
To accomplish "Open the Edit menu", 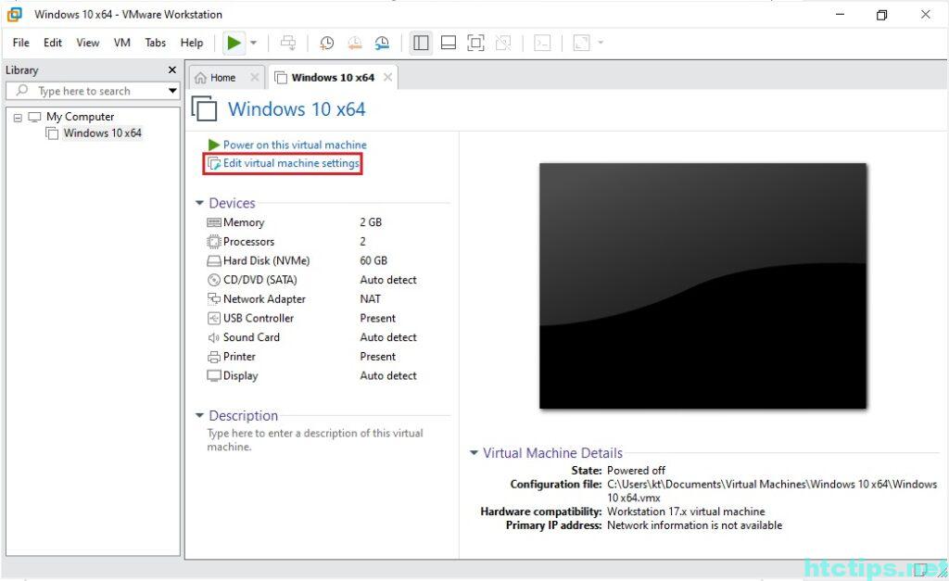I will click(x=53, y=43).
